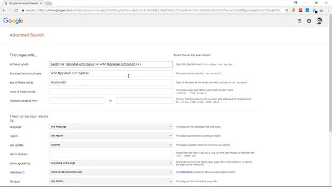The width and height of the screenshot is (332, 187).
Task: Open Chrome three-dot menu
Action: [328, 10]
